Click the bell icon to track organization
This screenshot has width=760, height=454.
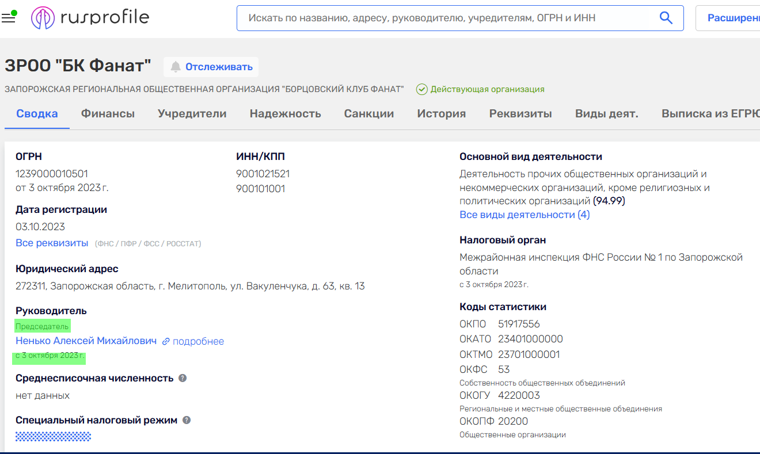[x=176, y=67]
